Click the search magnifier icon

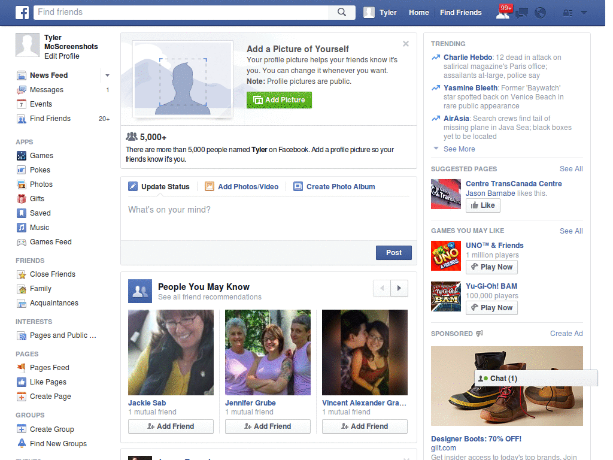click(342, 12)
